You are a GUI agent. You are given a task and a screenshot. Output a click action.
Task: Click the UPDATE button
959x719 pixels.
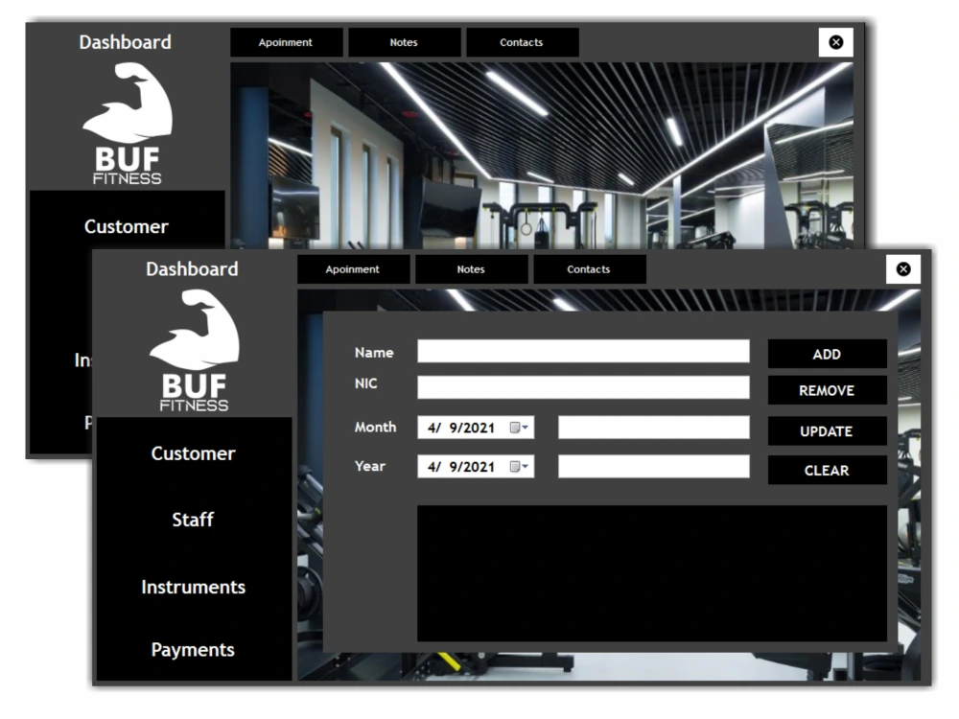tap(827, 431)
